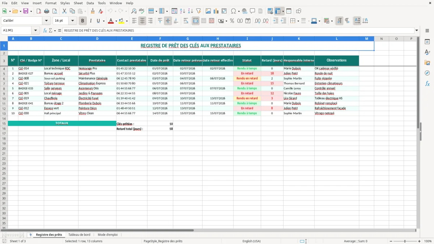434x244 pixels.
Task: Click the status bar zoom slider
Action: click(405, 241)
